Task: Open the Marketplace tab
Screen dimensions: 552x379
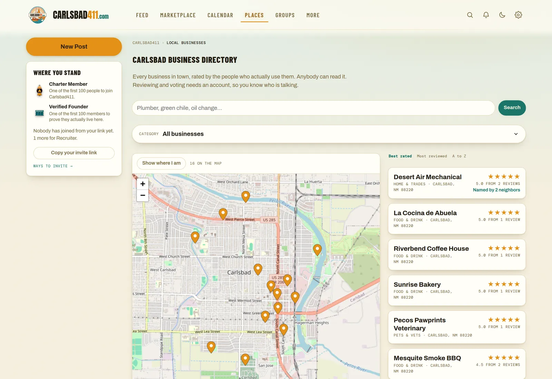Action: pos(178,15)
